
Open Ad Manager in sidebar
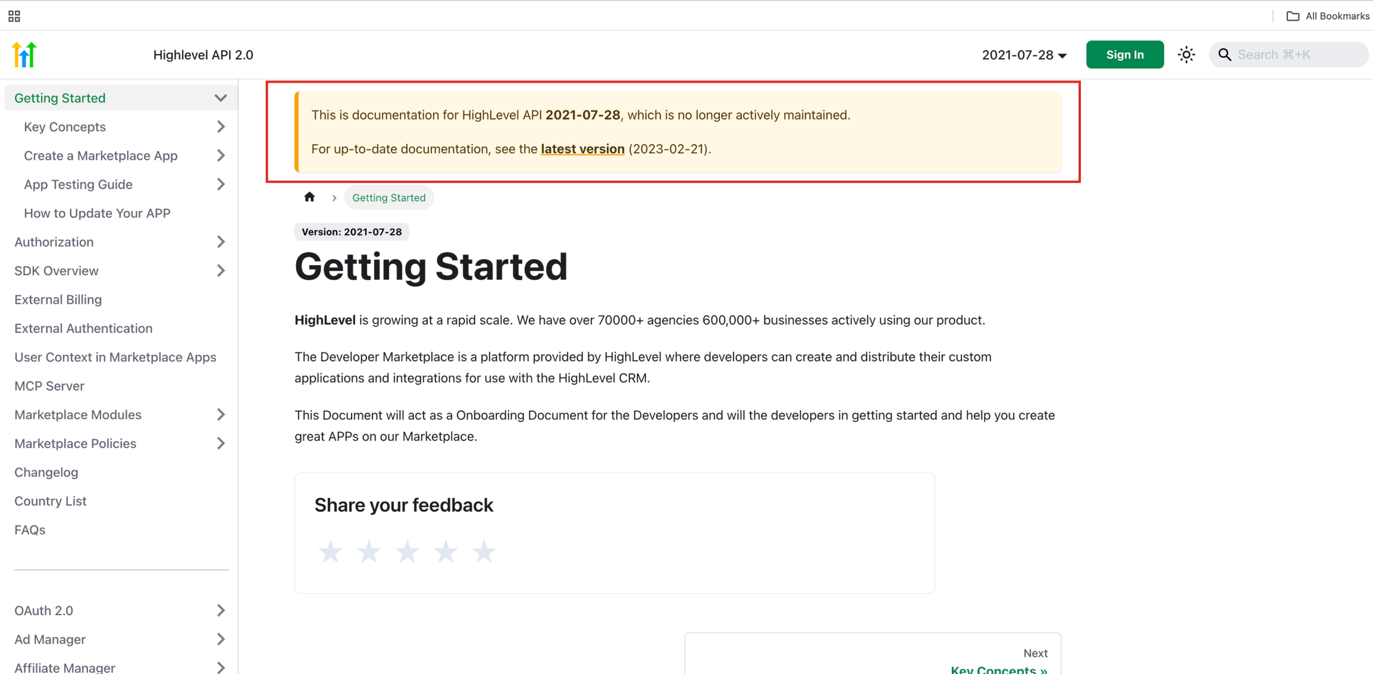coord(50,639)
